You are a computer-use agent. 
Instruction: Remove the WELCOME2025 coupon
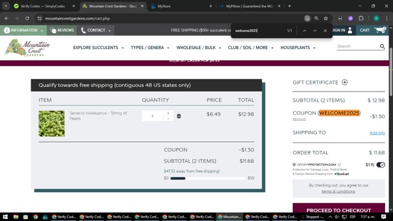[x=299, y=119]
